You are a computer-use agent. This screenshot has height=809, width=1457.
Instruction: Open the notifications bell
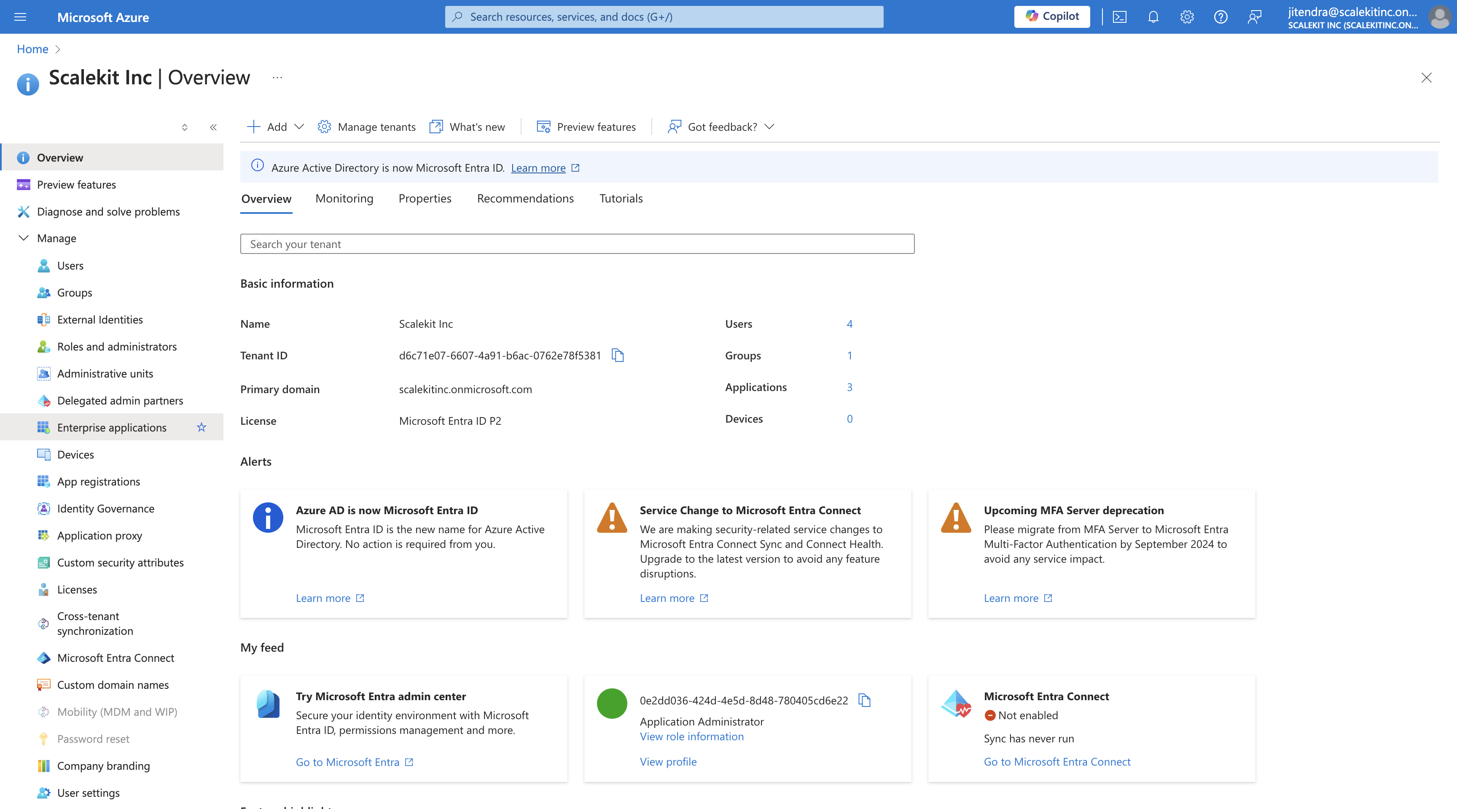[1153, 17]
